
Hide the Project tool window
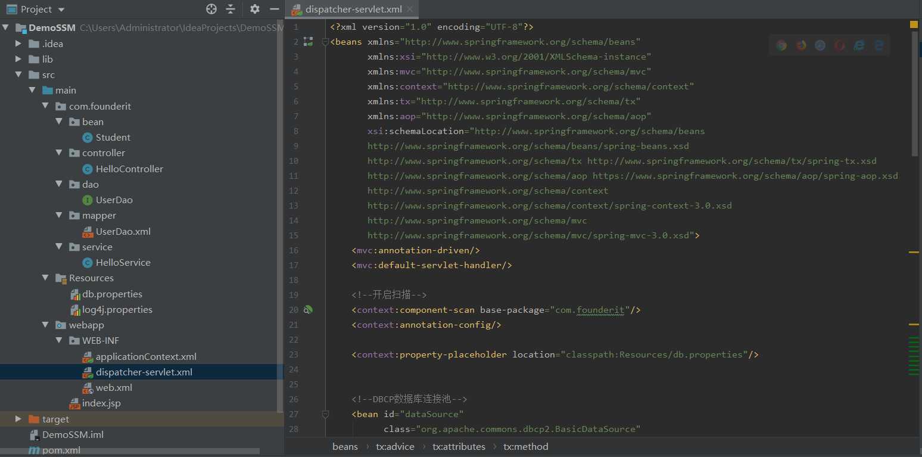(275, 9)
